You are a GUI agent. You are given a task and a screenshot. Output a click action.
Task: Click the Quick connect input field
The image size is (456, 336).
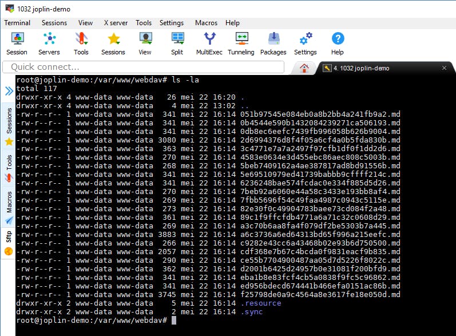143,67
